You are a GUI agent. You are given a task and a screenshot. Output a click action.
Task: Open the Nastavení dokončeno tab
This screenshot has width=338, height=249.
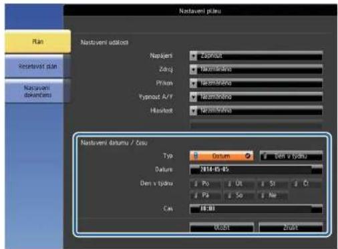(38, 91)
